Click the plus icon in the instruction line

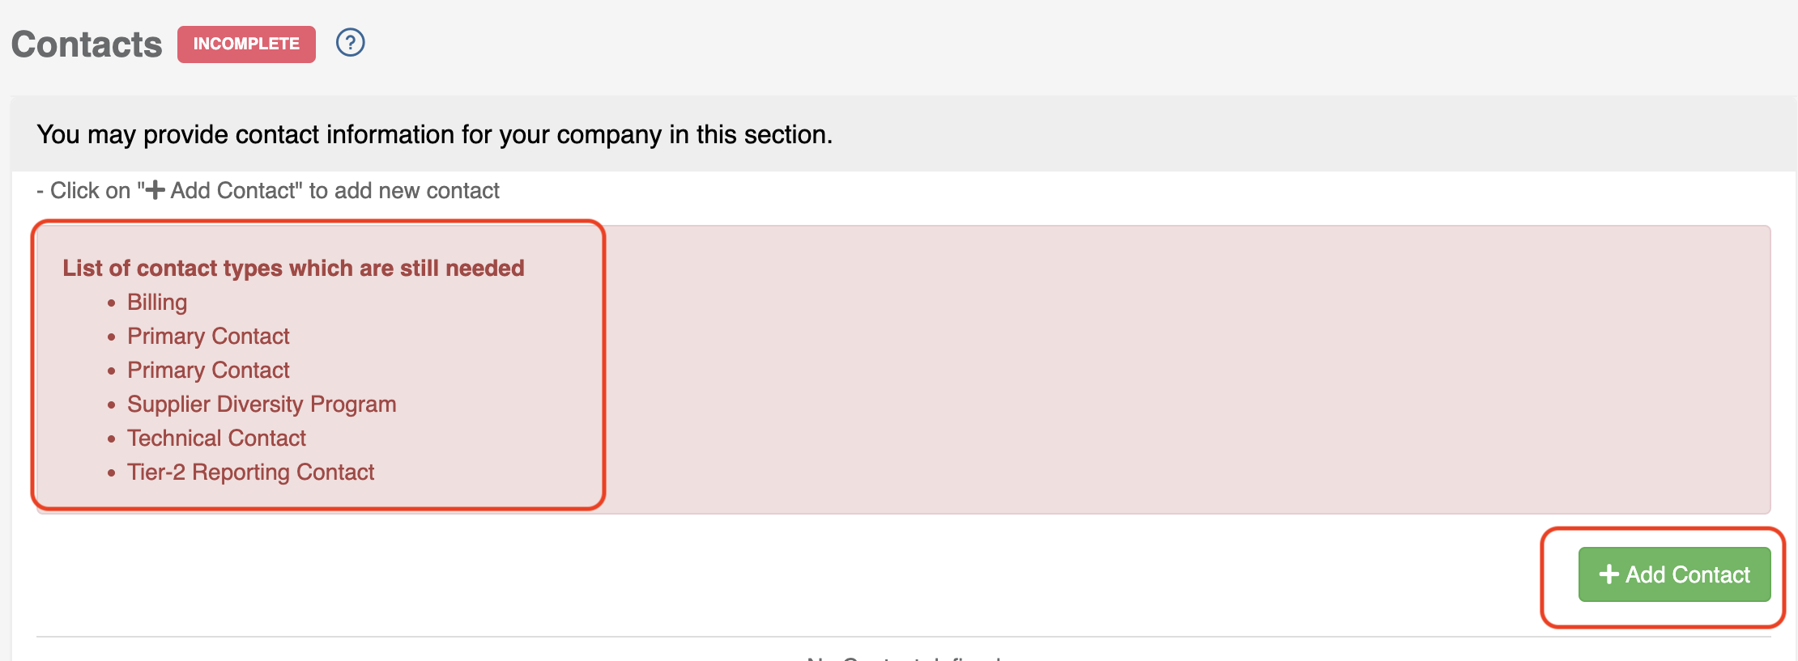tap(155, 190)
